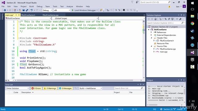Pin the Error List panel
Image resolution: width=198 pixels, height=111 pixels.
coord(140,84)
